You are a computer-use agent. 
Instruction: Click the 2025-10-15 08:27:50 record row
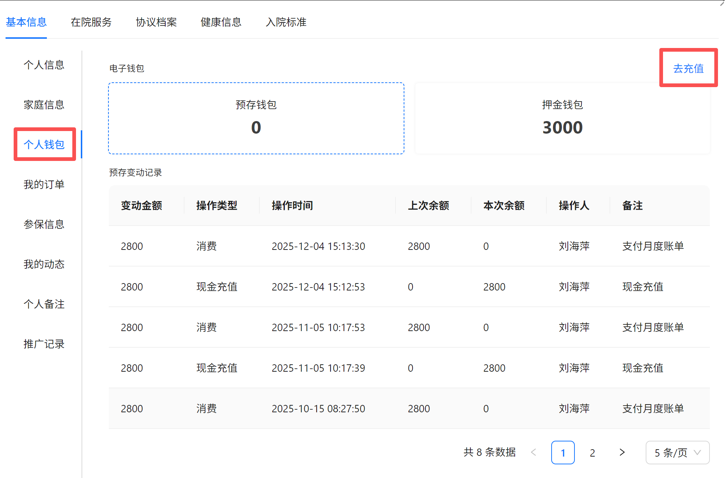click(x=409, y=408)
